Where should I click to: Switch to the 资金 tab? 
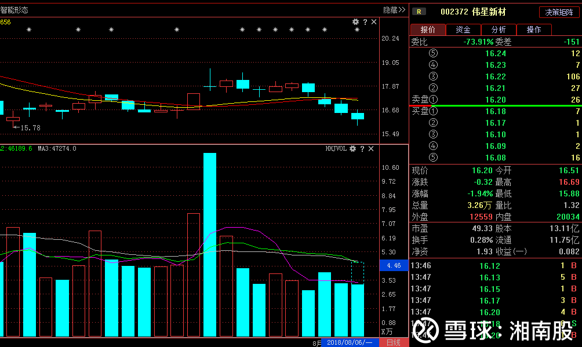coord(463,30)
